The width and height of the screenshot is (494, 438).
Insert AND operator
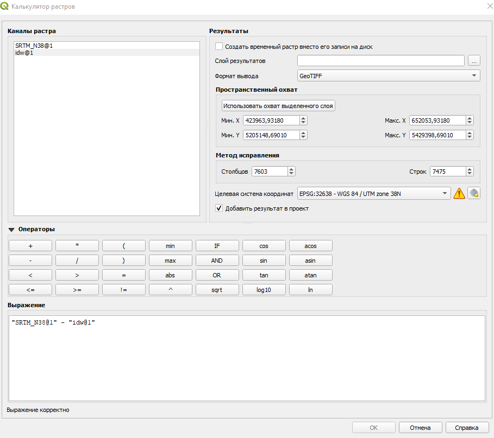coord(217,261)
